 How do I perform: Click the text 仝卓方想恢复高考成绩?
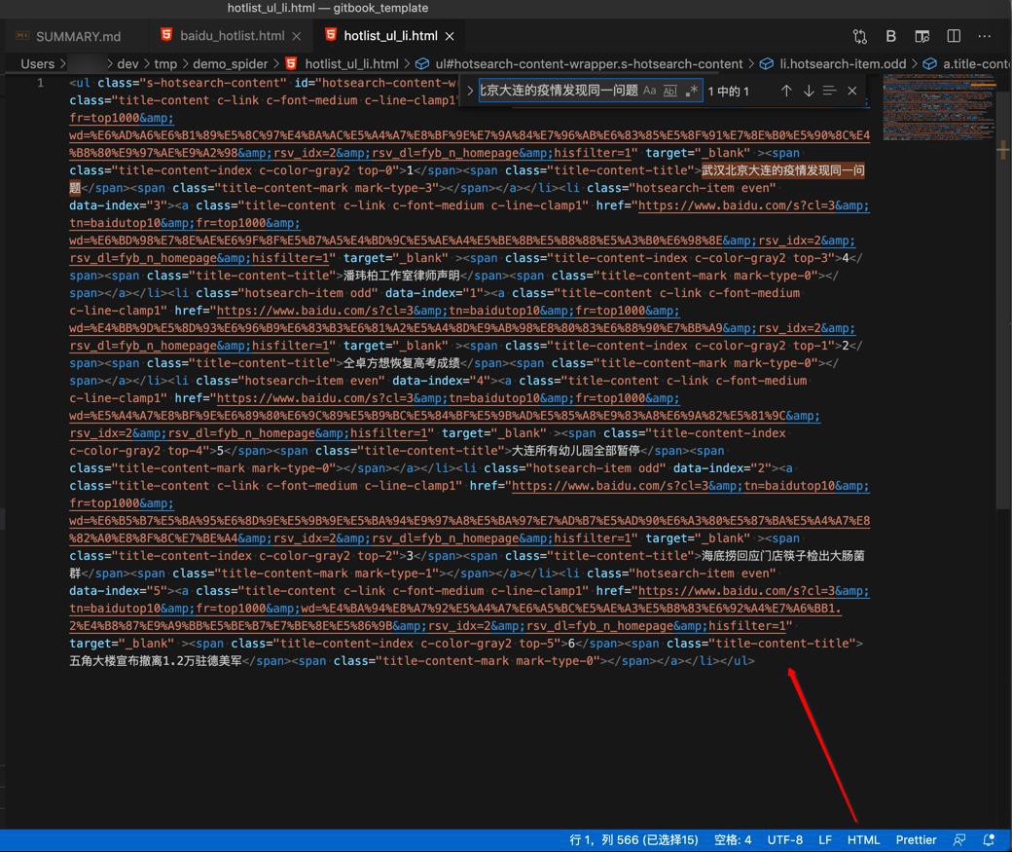click(401, 363)
